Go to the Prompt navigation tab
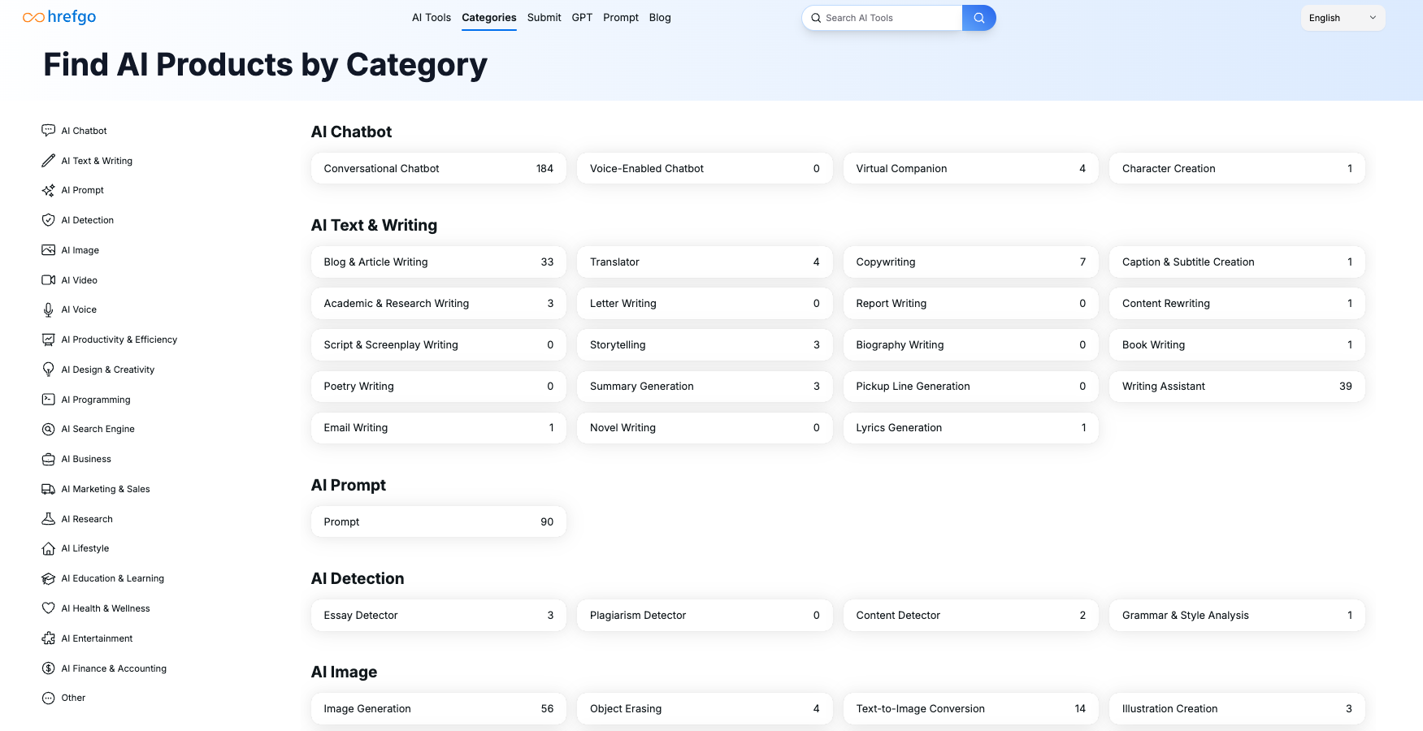 coord(621,18)
